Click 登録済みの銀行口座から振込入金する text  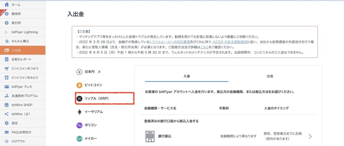(171, 121)
